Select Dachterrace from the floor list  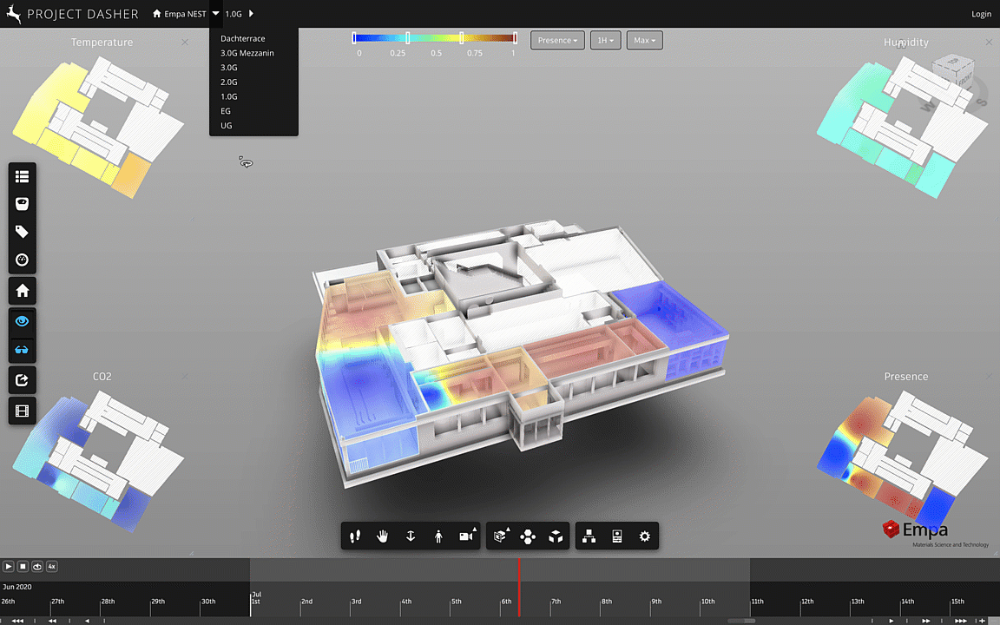[x=243, y=39]
